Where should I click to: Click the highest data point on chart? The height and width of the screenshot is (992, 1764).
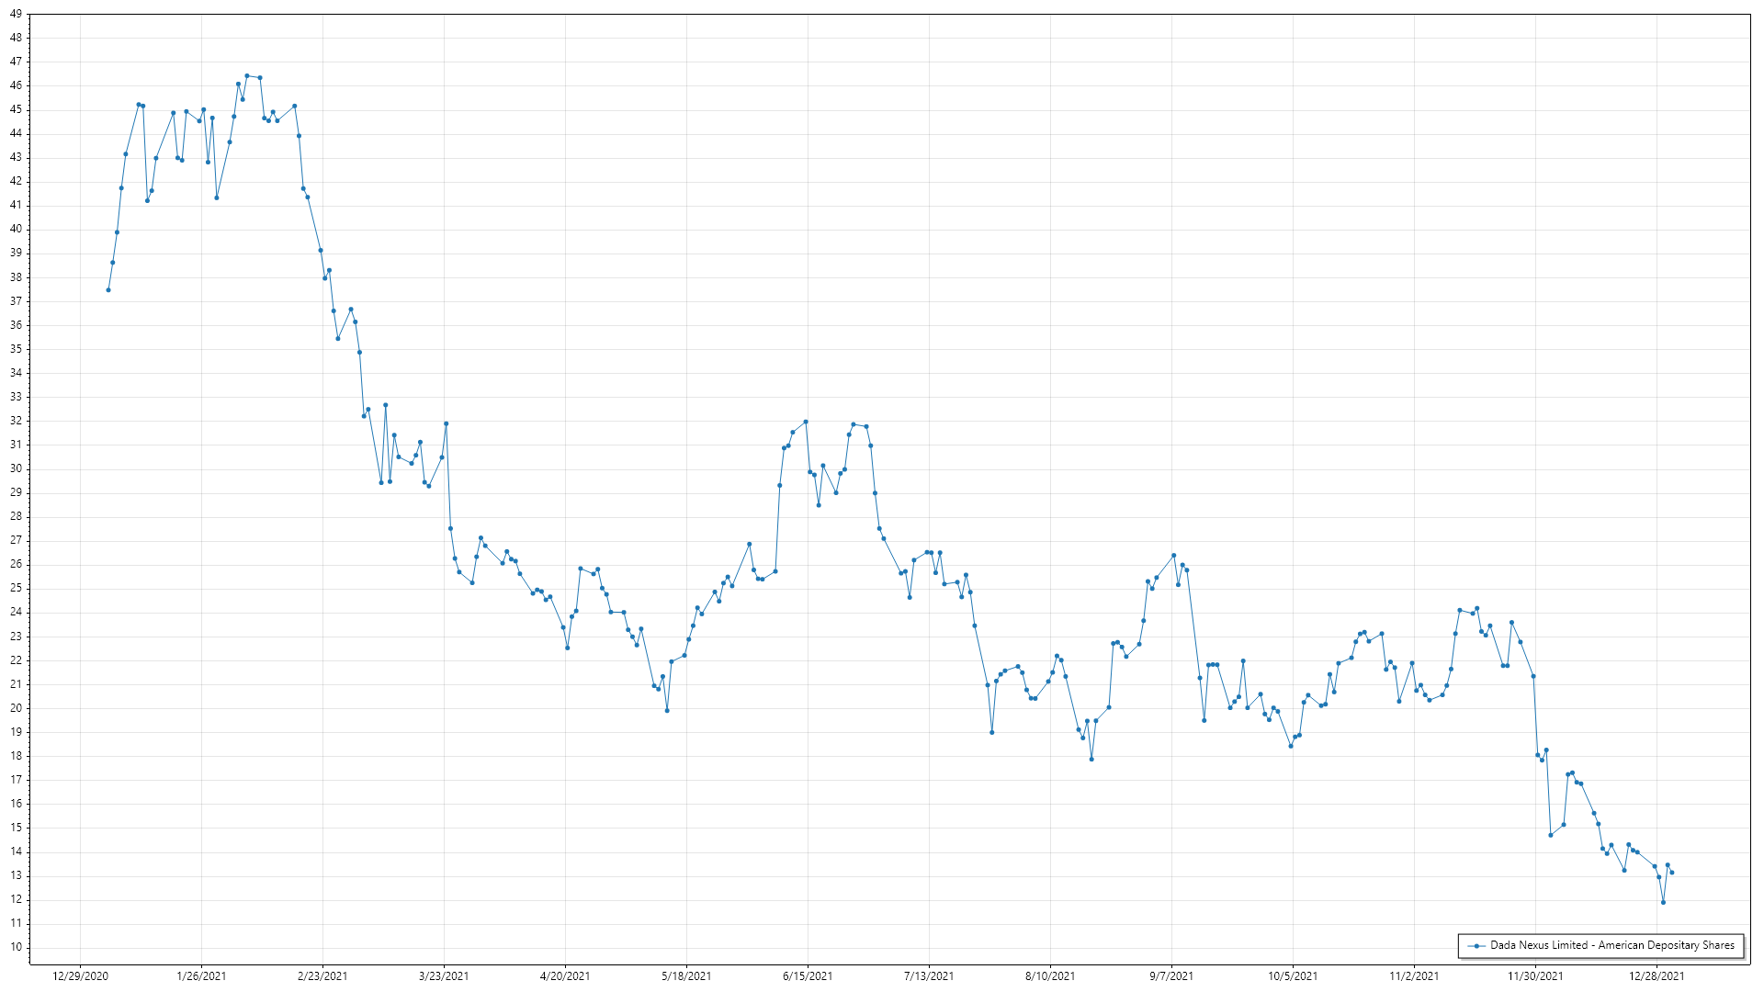tap(247, 76)
